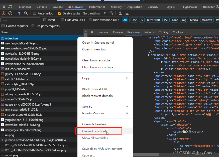The width and height of the screenshot is (219, 157).
Task: Stop recording network log
Action: coord(4,13)
